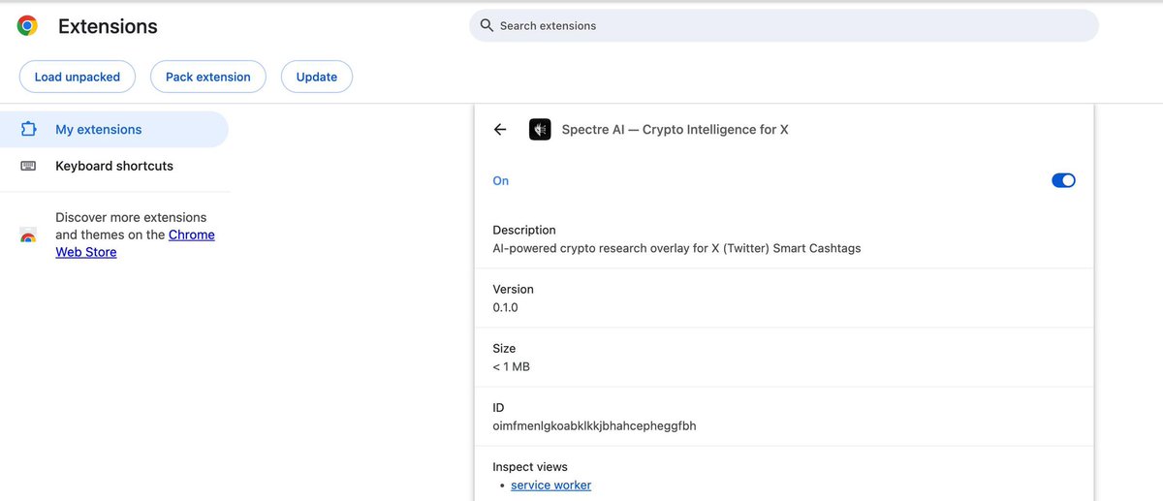
Task: Click the Extensions page title
Action: tap(108, 26)
